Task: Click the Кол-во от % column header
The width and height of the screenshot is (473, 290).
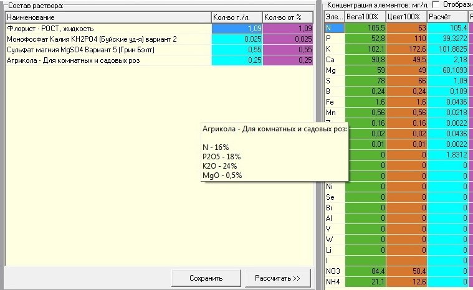Action: coord(288,17)
